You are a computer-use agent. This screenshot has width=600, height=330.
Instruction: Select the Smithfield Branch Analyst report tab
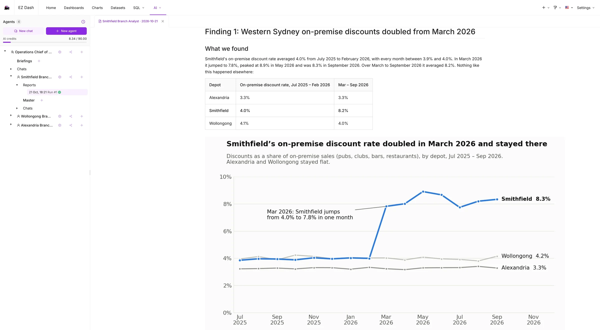[130, 21]
